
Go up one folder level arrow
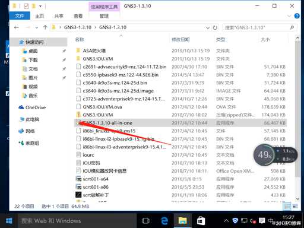coord(45,27)
